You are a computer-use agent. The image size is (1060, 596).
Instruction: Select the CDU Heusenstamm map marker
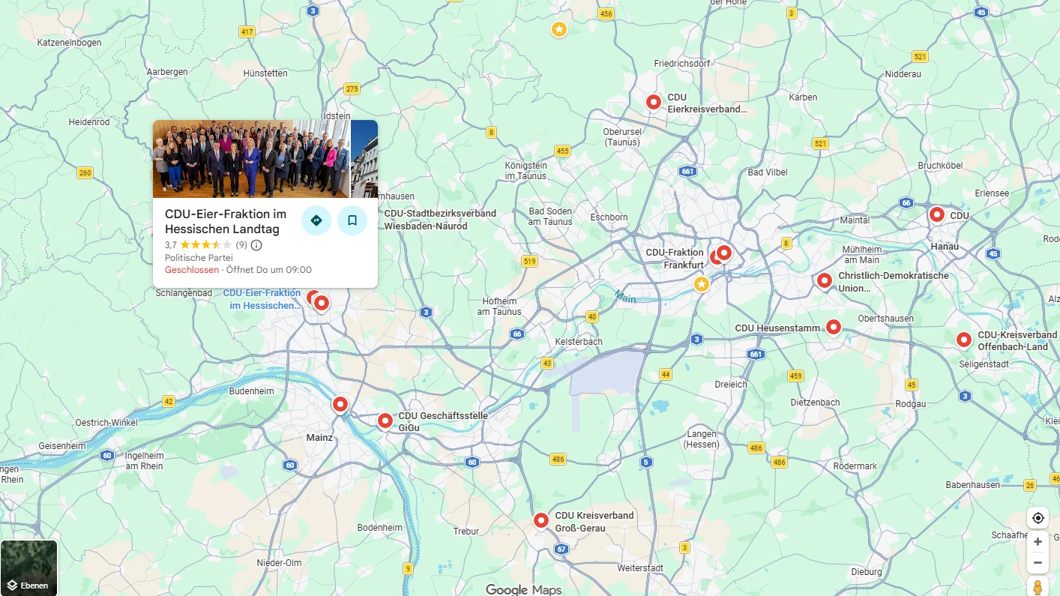834,327
